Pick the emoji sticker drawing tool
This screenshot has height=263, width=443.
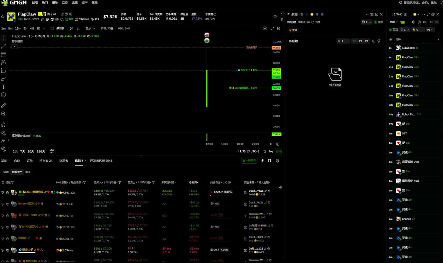(x=3, y=95)
